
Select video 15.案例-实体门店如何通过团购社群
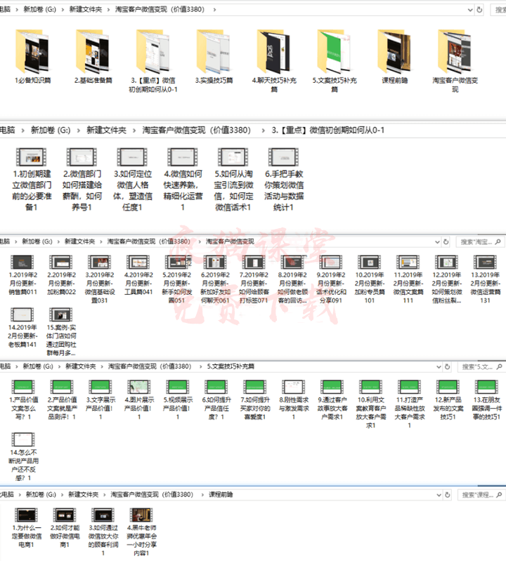click(x=61, y=332)
